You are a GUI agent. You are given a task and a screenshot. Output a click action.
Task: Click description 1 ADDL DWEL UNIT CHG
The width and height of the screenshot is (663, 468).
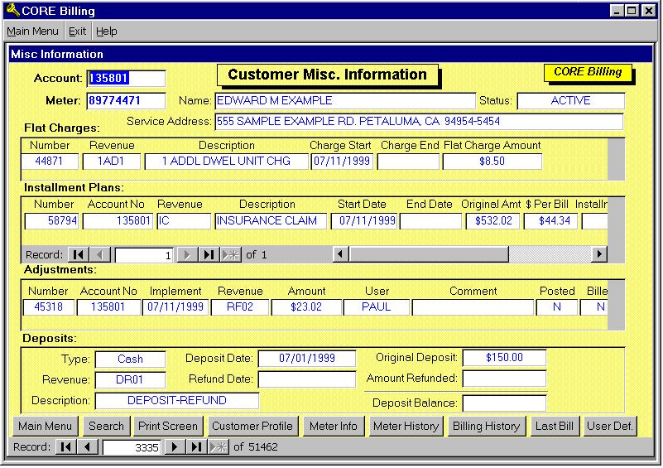[x=226, y=162]
